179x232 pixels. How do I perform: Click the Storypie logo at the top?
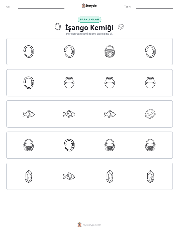89,6
